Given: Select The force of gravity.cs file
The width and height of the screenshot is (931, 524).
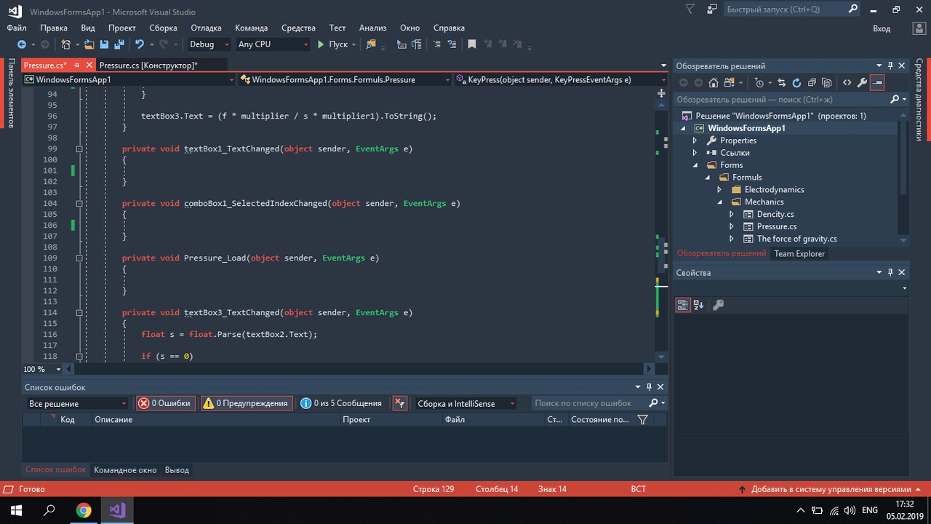Looking at the screenshot, I should click(x=796, y=239).
